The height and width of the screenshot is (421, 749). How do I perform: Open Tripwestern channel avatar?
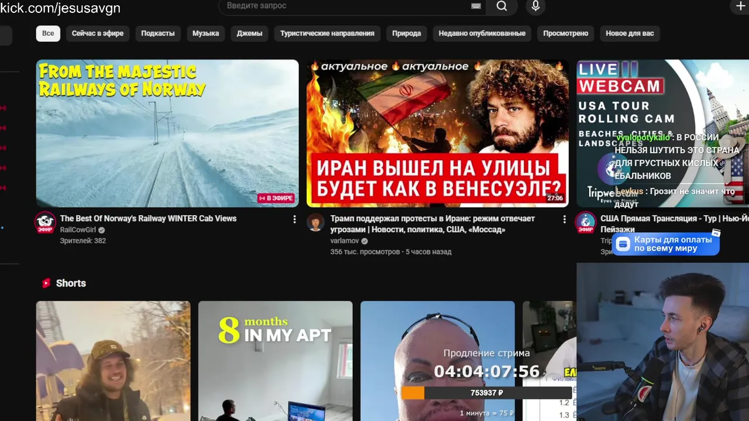(586, 223)
